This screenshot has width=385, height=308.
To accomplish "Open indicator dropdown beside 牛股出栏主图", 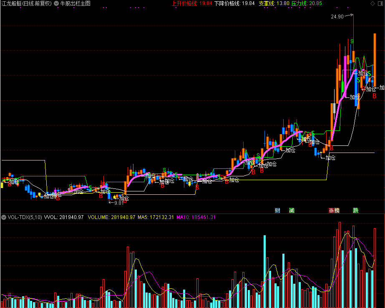I will point(56,3).
